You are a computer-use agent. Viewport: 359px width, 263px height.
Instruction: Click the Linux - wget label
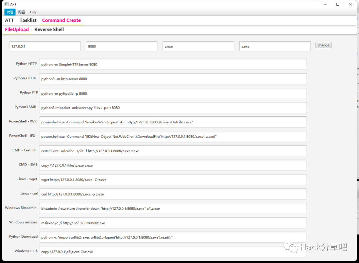coord(27,179)
